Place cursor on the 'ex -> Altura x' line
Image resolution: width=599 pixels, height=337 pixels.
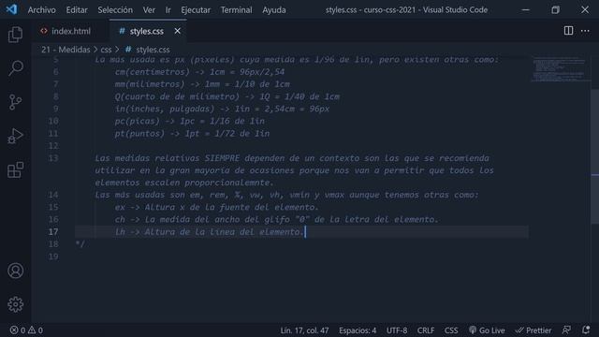[216, 207]
